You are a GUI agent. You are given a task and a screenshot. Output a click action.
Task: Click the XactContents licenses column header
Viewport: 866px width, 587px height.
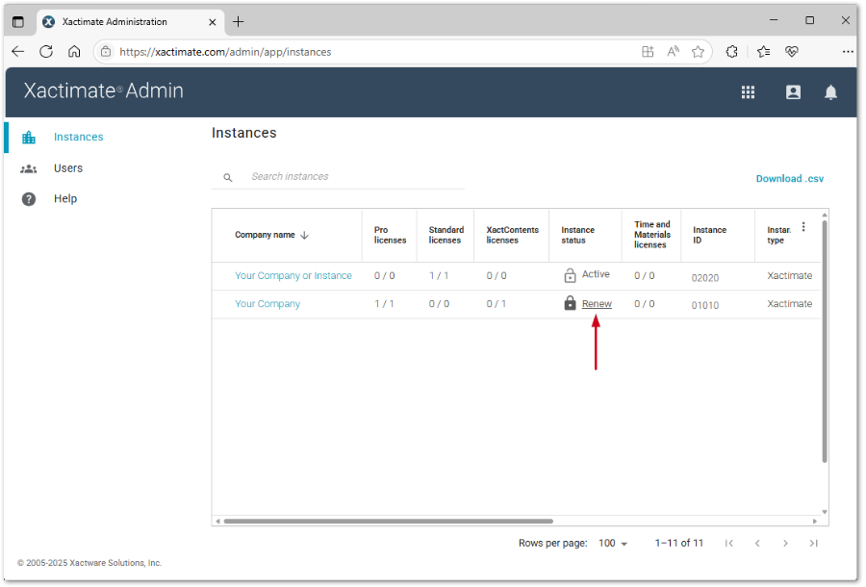click(512, 235)
